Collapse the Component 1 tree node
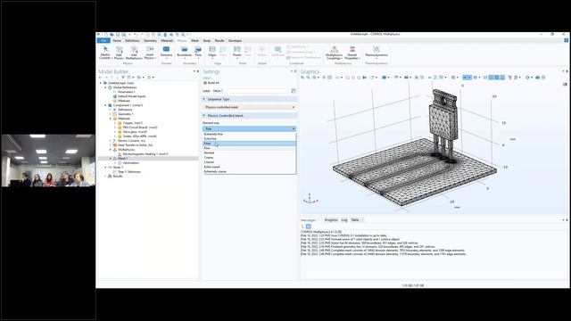 tap(105, 105)
